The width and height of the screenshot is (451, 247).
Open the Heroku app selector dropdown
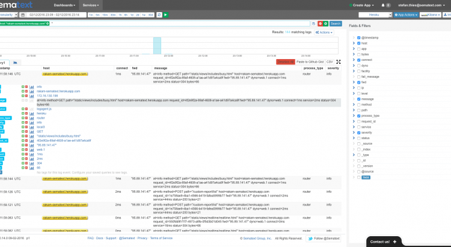375,14
